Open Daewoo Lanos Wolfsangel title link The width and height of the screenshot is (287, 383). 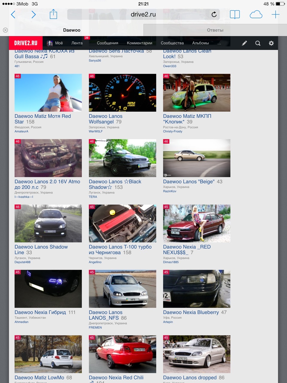pos(106,119)
